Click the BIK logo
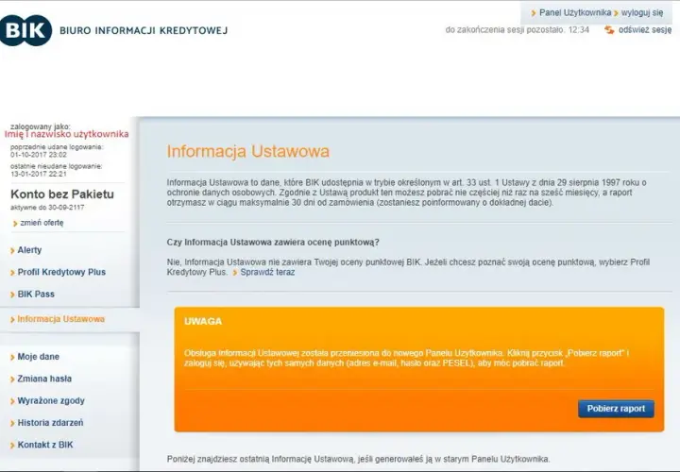The height and width of the screenshot is (472, 680). tap(25, 30)
